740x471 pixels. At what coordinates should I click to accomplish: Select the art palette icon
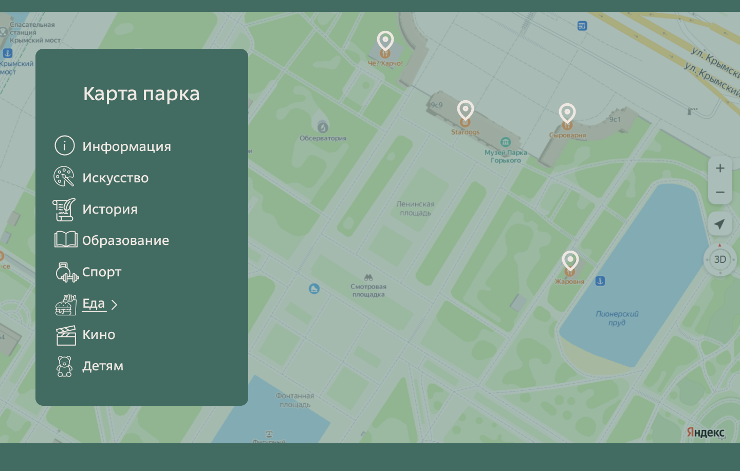pyautogui.click(x=64, y=177)
